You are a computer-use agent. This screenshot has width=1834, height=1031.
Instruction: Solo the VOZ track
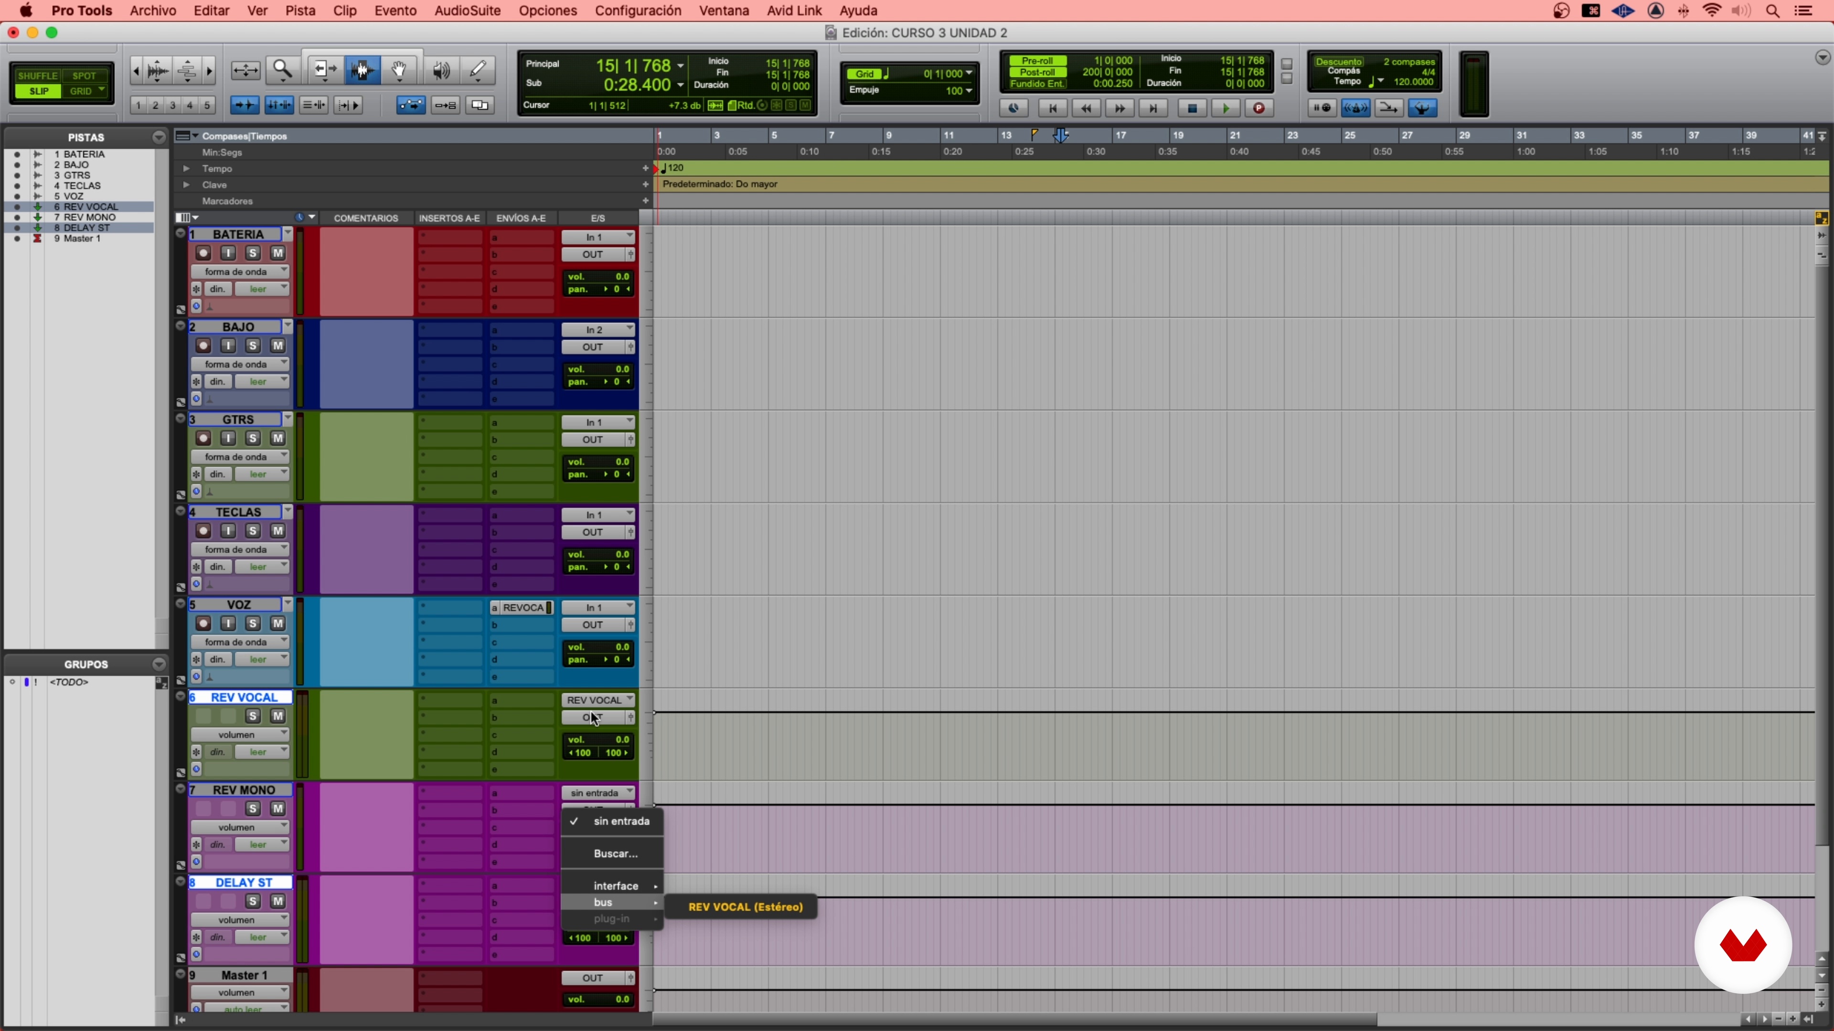253,623
